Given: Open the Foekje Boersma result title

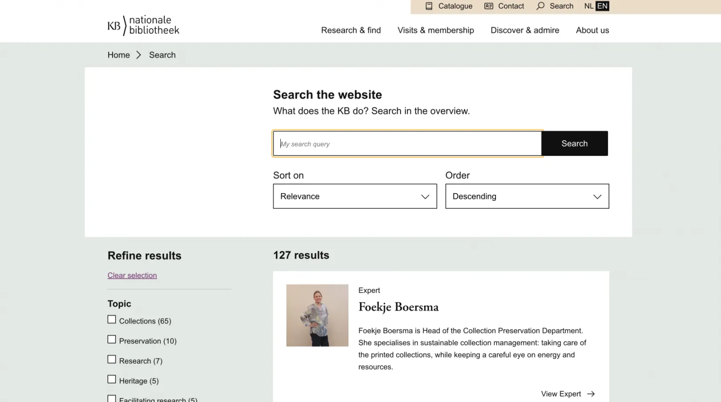Looking at the screenshot, I should pyautogui.click(x=398, y=307).
